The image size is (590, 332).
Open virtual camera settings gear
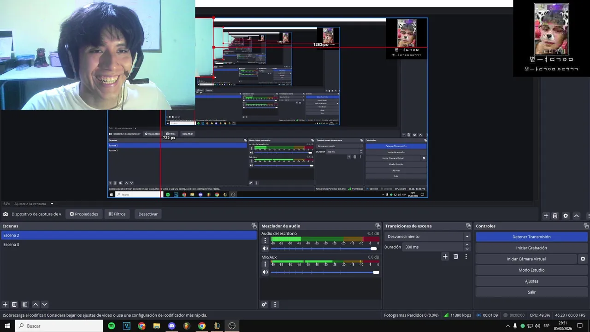tap(583, 259)
